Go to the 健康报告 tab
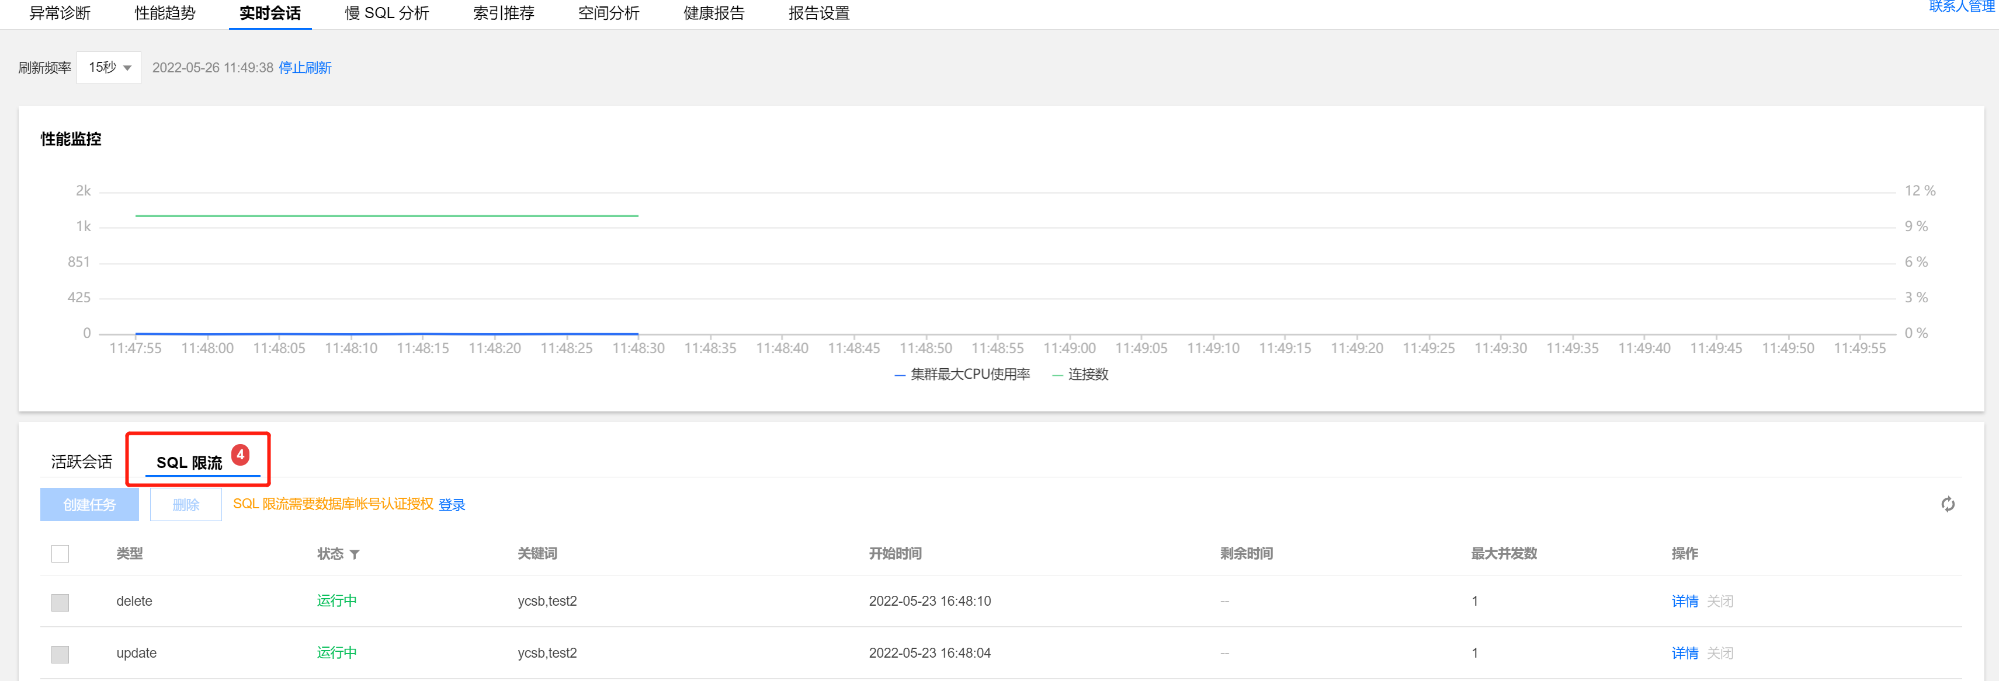Viewport: 1999px width, 681px height. coord(713,13)
